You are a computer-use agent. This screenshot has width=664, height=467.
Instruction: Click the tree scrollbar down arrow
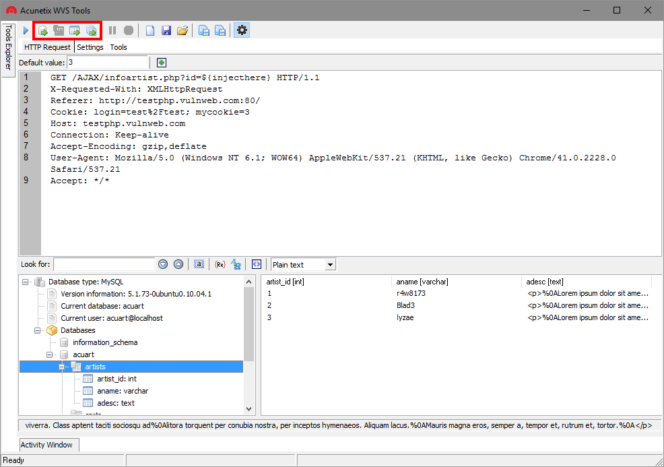pos(248,409)
